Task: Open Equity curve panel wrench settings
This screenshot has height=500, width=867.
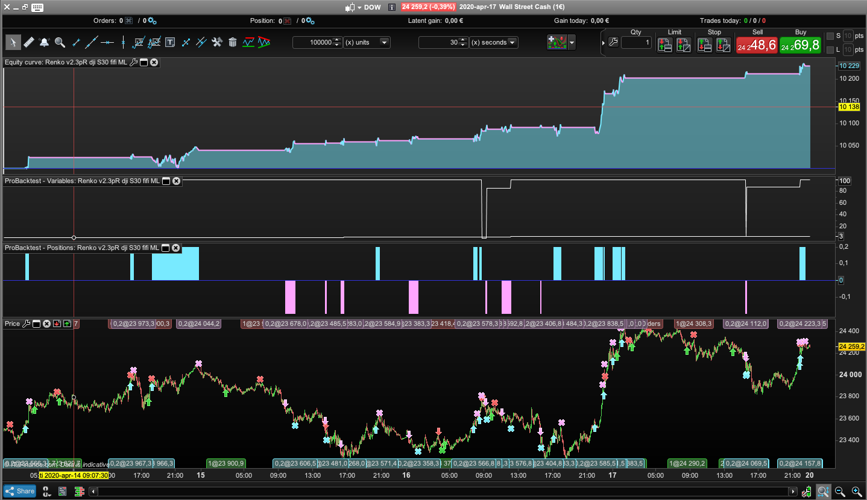Action: 133,62
